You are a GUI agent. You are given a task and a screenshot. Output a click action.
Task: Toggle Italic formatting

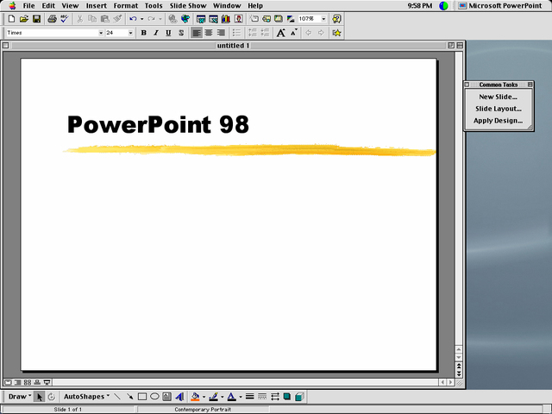pos(156,33)
